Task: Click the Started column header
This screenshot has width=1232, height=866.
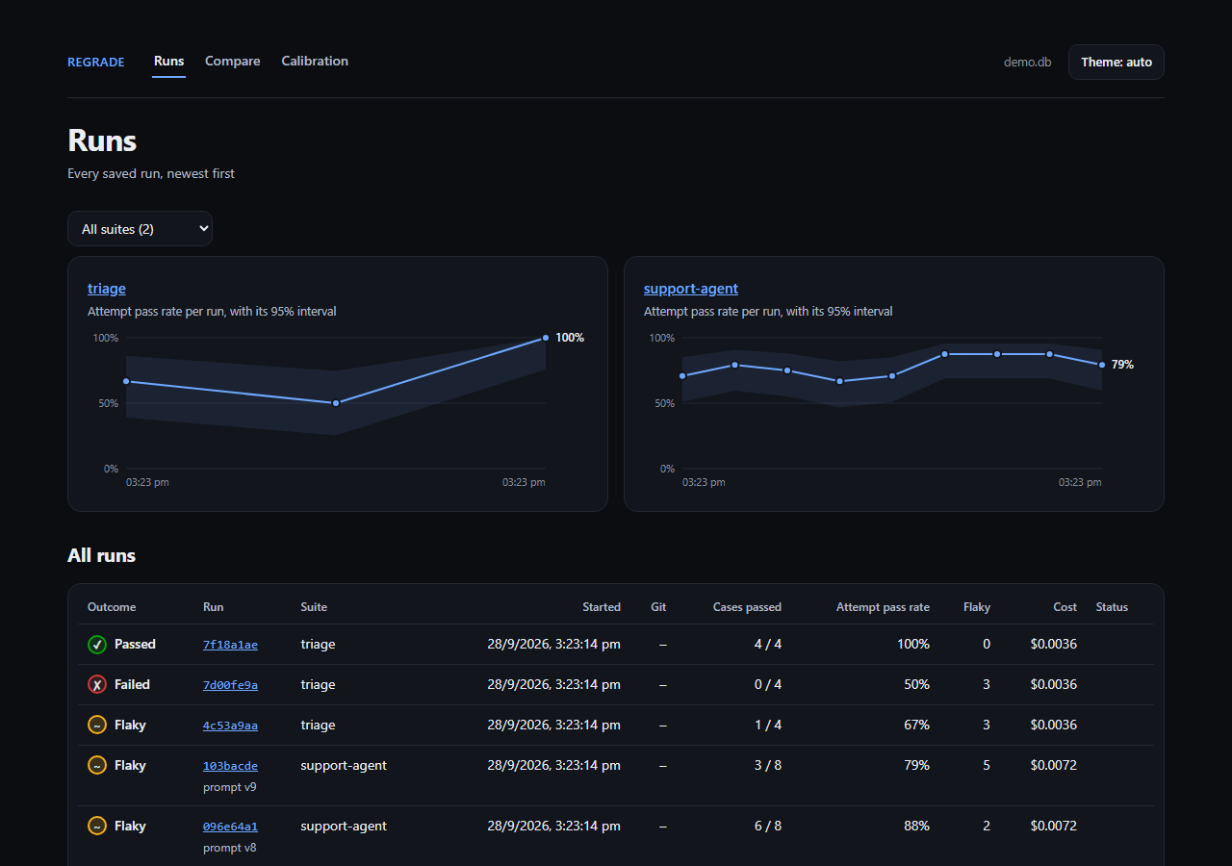Action: click(602, 607)
